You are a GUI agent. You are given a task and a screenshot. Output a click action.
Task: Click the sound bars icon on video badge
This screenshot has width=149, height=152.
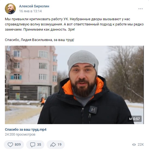pyautogui.click(x=130, y=119)
